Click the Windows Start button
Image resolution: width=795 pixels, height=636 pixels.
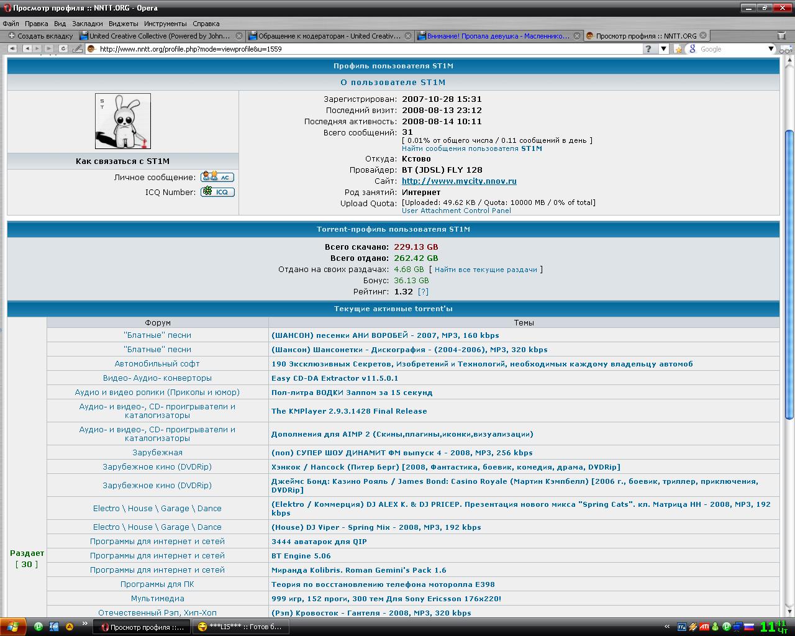tap(13, 627)
